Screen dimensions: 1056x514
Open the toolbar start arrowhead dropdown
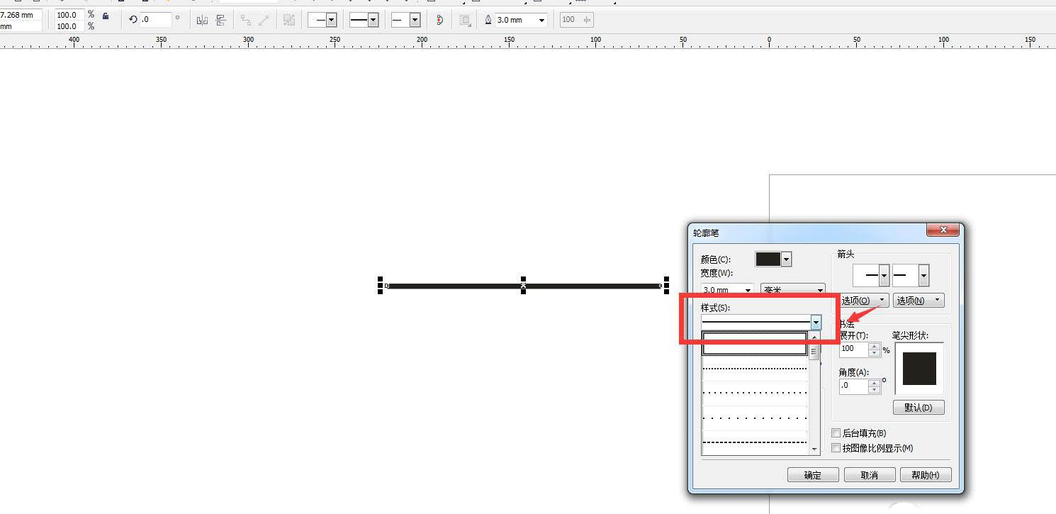coord(331,21)
